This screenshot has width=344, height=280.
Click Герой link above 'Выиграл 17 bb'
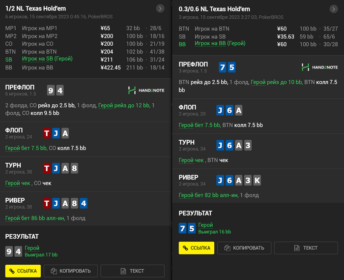(32, 248)
